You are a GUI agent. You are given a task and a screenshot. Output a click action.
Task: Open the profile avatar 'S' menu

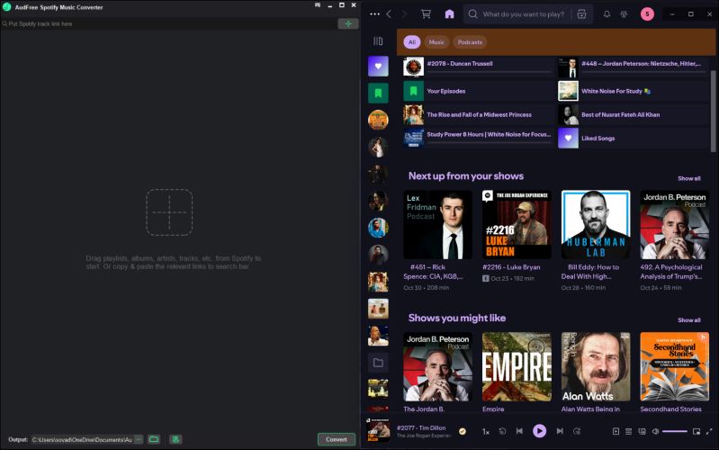[x=647, y=14]
